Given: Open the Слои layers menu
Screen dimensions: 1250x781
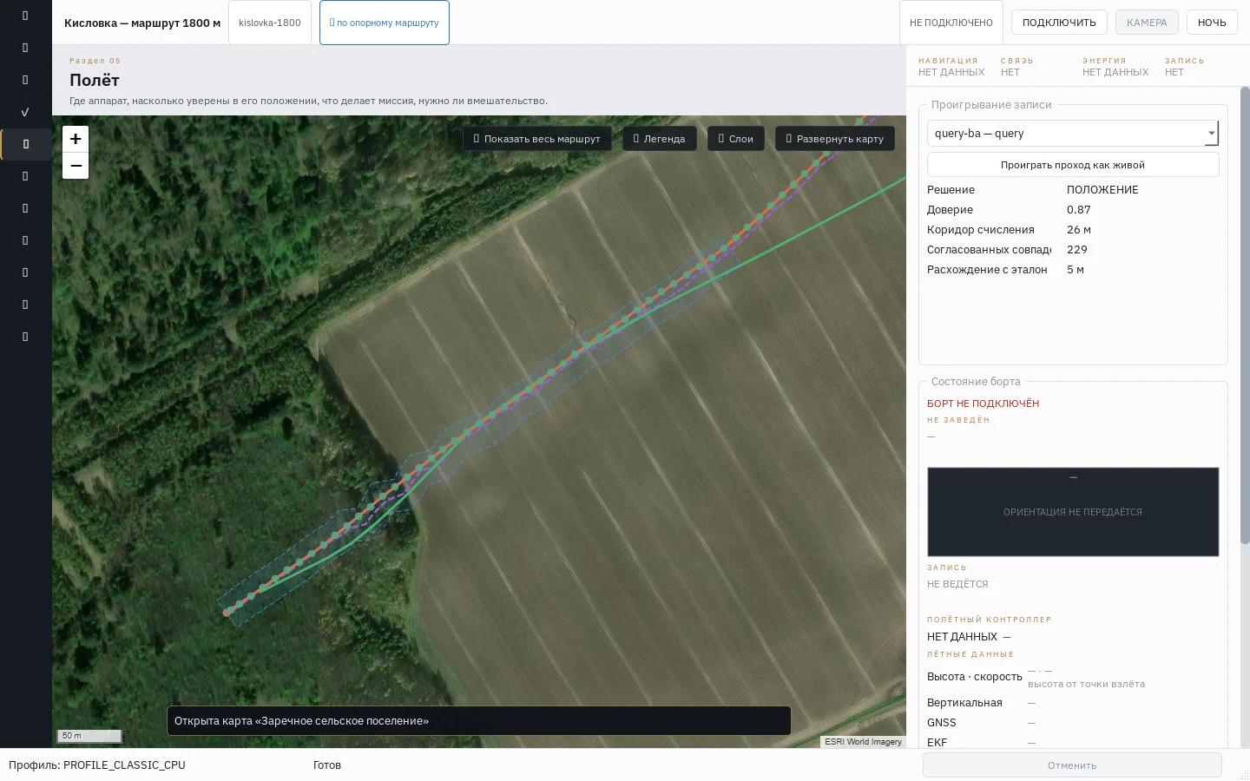Looking at the screenshot, I should point(735,139).
